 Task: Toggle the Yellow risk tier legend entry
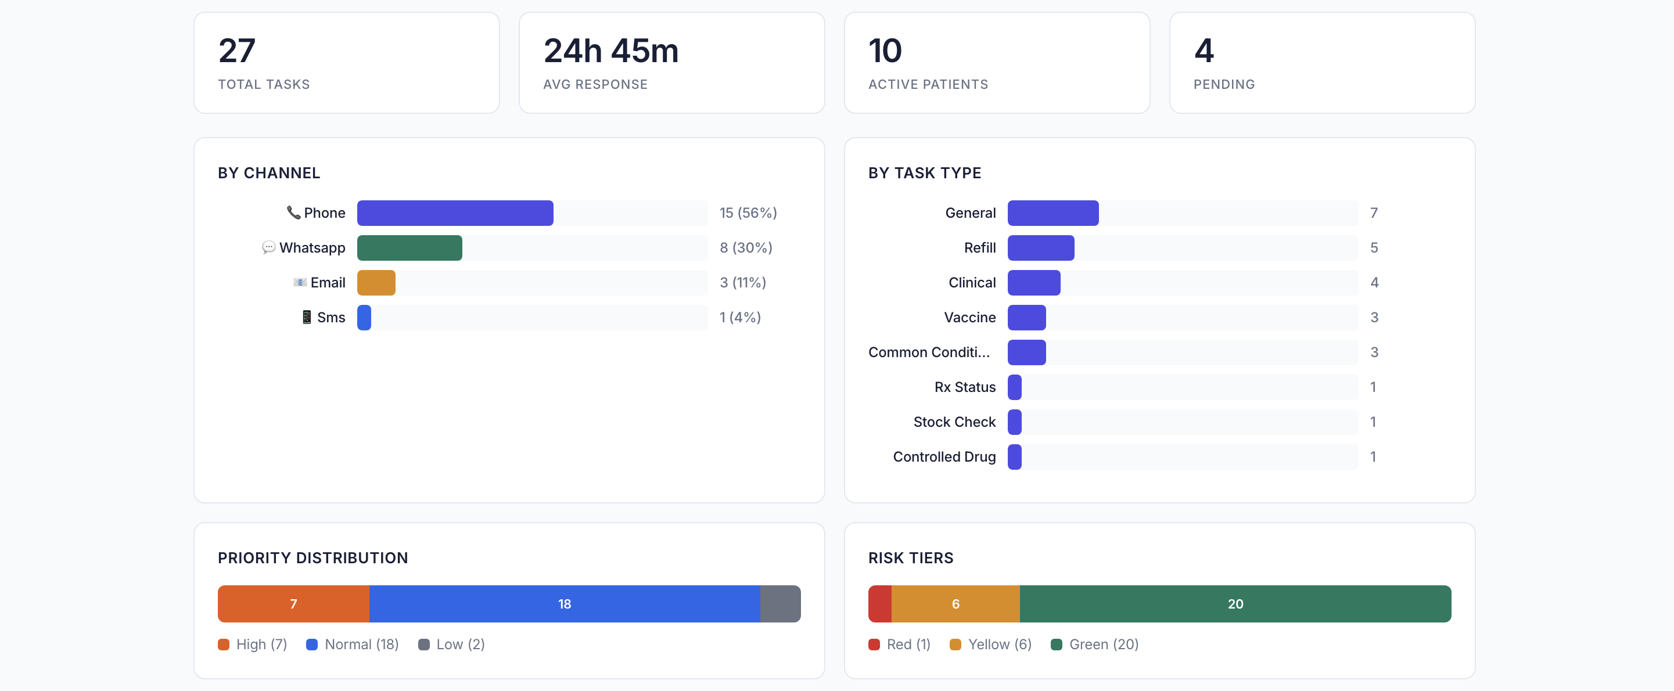pos(991,644)
